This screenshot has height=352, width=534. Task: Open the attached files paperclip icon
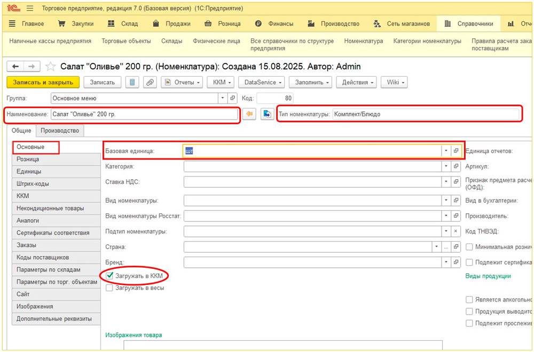(x=150, y=83)
